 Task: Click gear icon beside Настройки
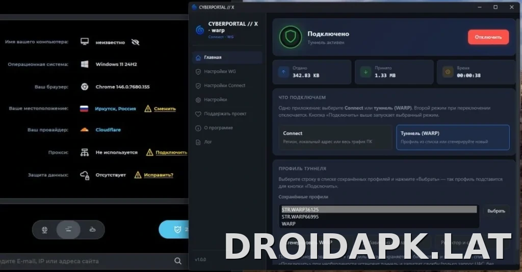tap(198, 100)
